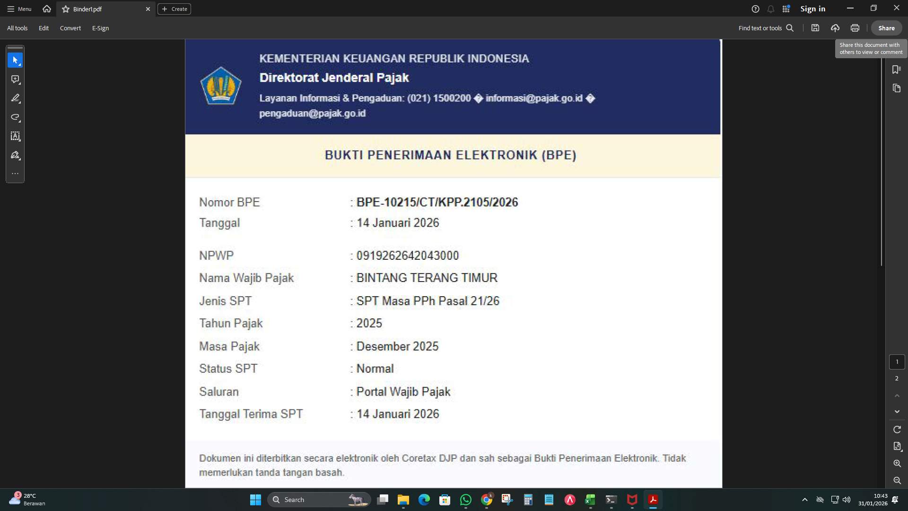Viewport: 908px width, 511px height.
Task: Click the Sign in button
Action: coord(812,9)
